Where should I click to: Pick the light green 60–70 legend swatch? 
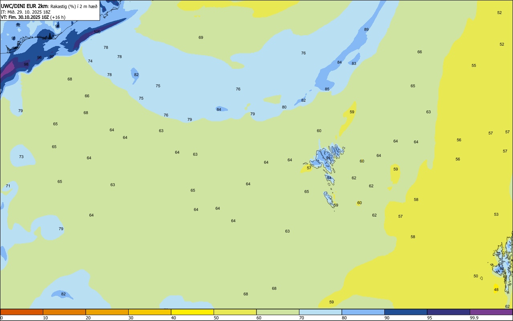click(x=278, y=312)
